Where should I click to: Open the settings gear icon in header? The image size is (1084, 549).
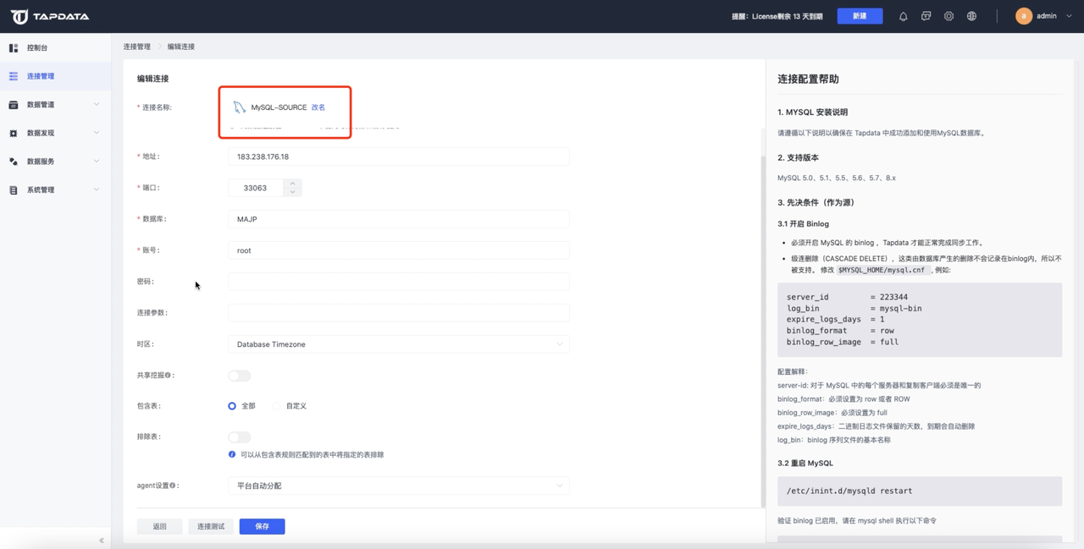tap(948, 16)
